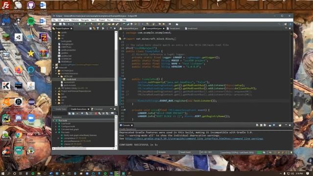Select the gradle.properties file
The image size is (313, 176).
68,50
